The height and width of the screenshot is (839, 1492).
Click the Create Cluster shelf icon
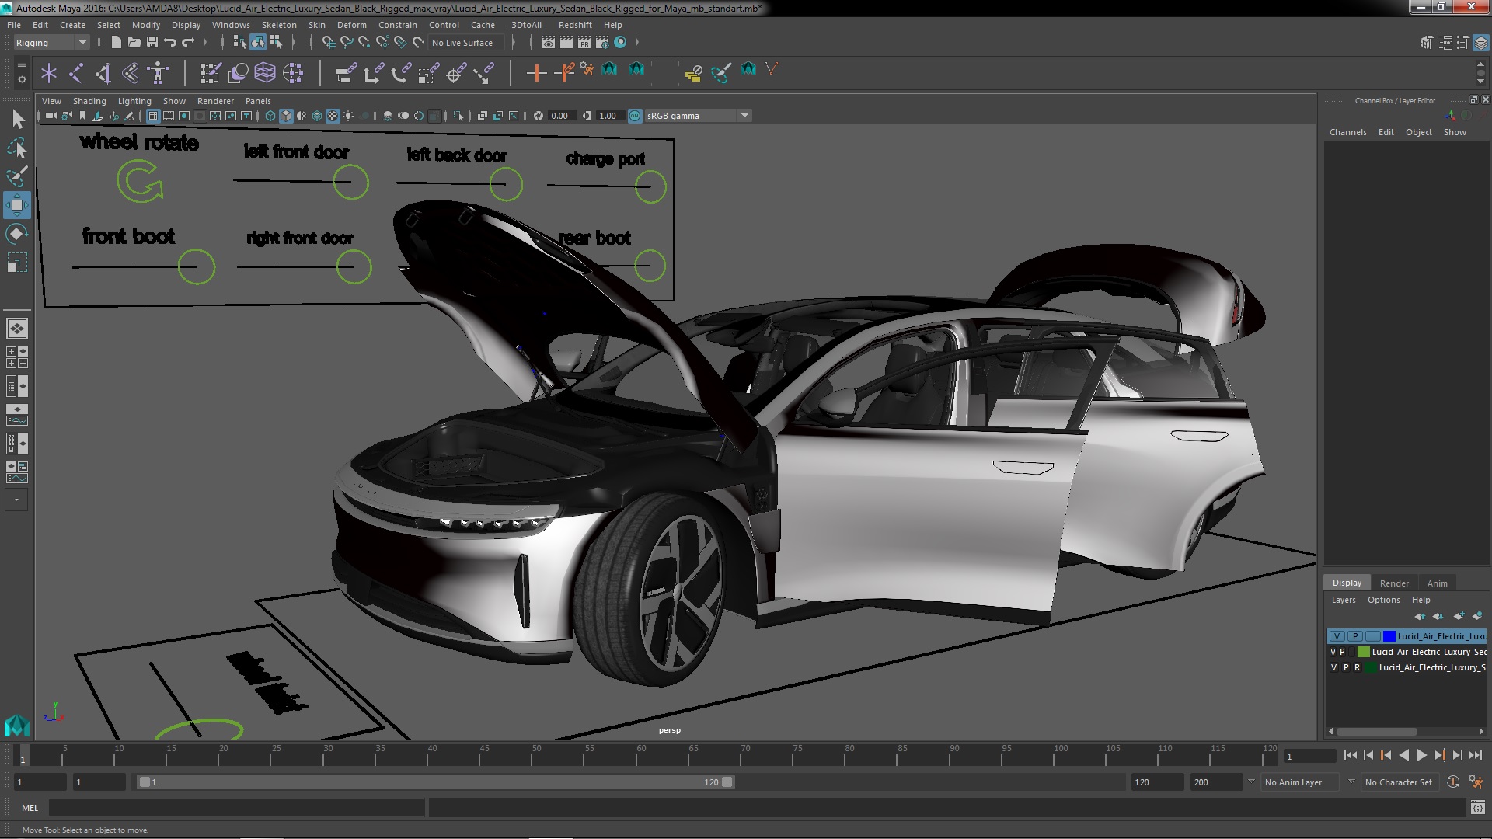pos(293,73)
